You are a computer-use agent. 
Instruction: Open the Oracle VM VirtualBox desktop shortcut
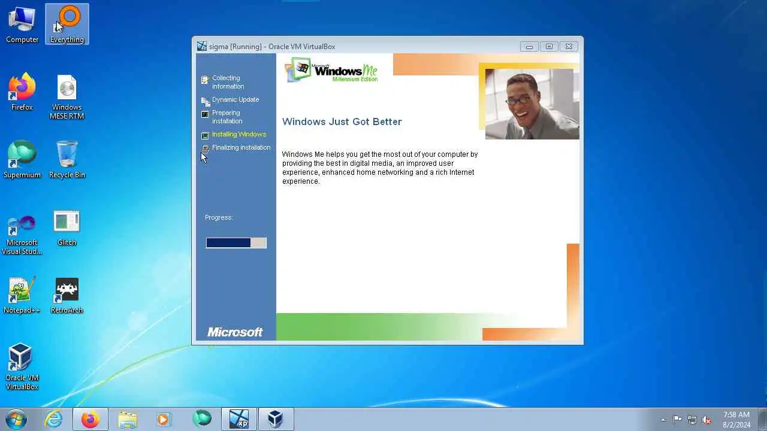coord(22,366)
